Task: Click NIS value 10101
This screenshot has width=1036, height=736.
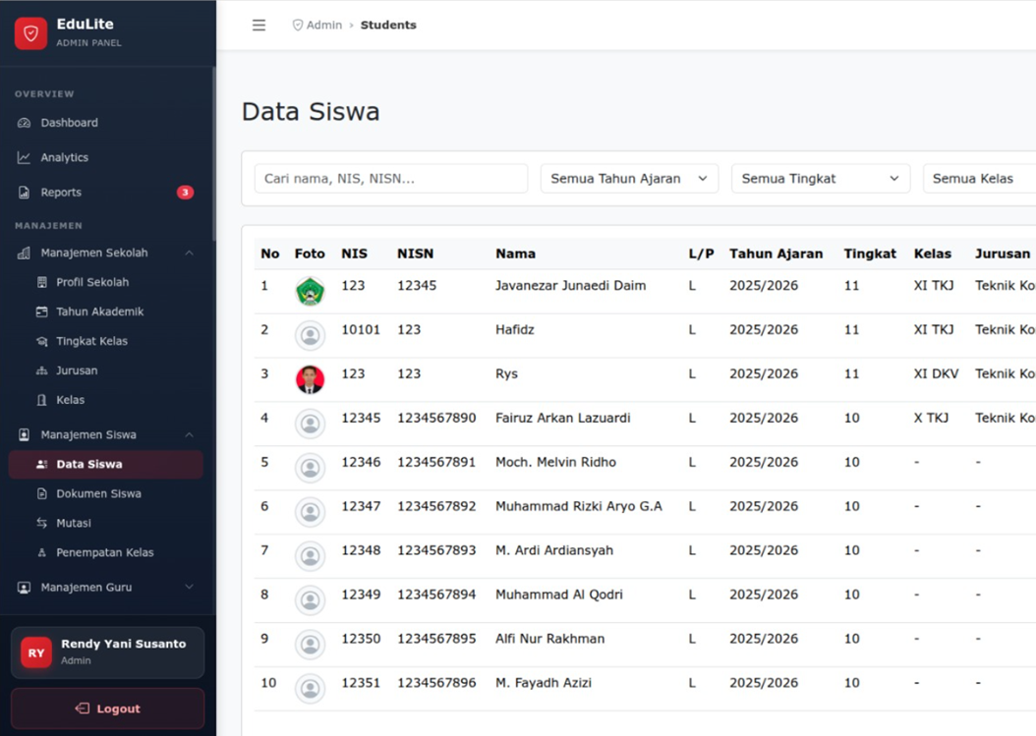Action: 361,330
